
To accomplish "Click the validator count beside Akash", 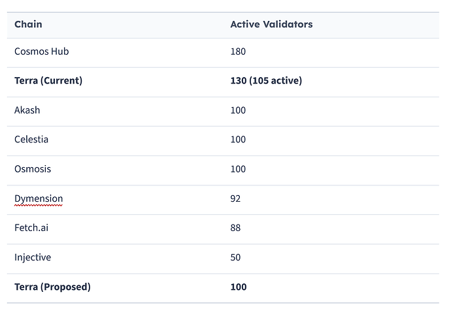I will (238, 110).
